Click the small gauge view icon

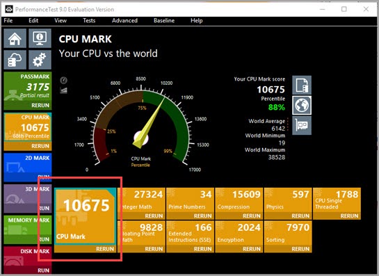pyautogui.click(x=63, y=80)
